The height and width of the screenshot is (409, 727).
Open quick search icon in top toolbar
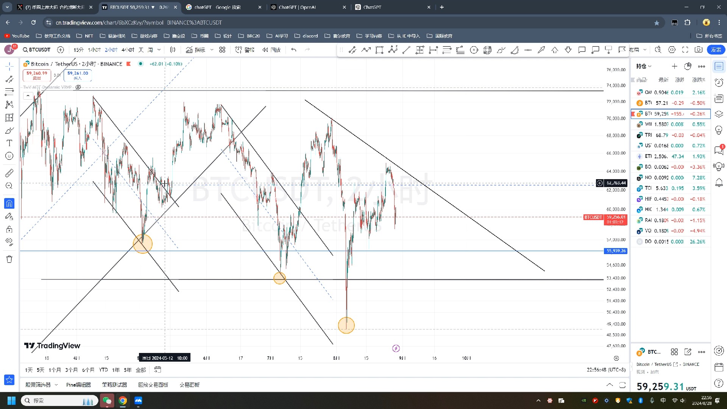pos(658,50)
